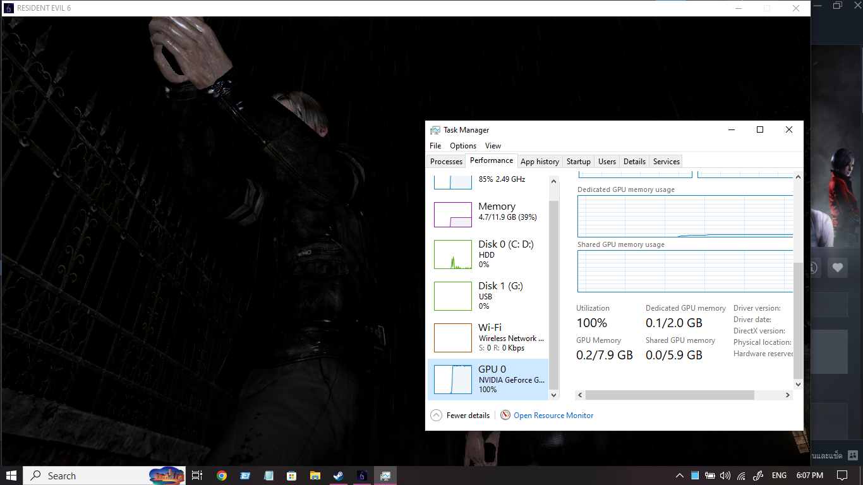Click the Driver version label
The width and height of the screenshot is (863, 485).
pyautogui.click(x=757, y=308)
